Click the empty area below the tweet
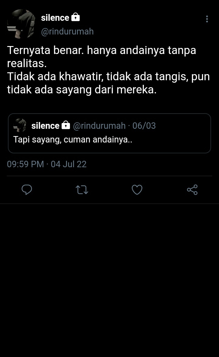 pos(109,280)
